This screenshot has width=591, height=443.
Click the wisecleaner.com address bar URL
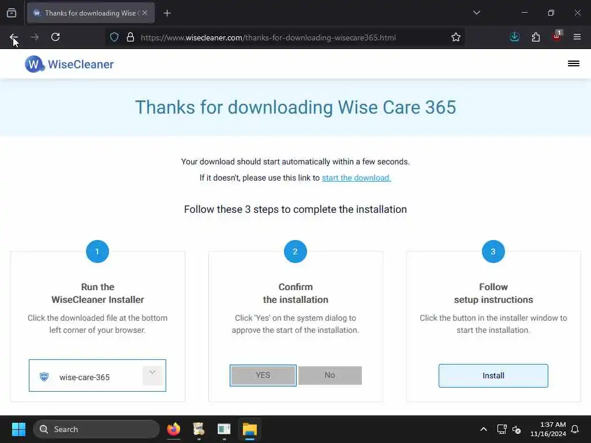268,37
